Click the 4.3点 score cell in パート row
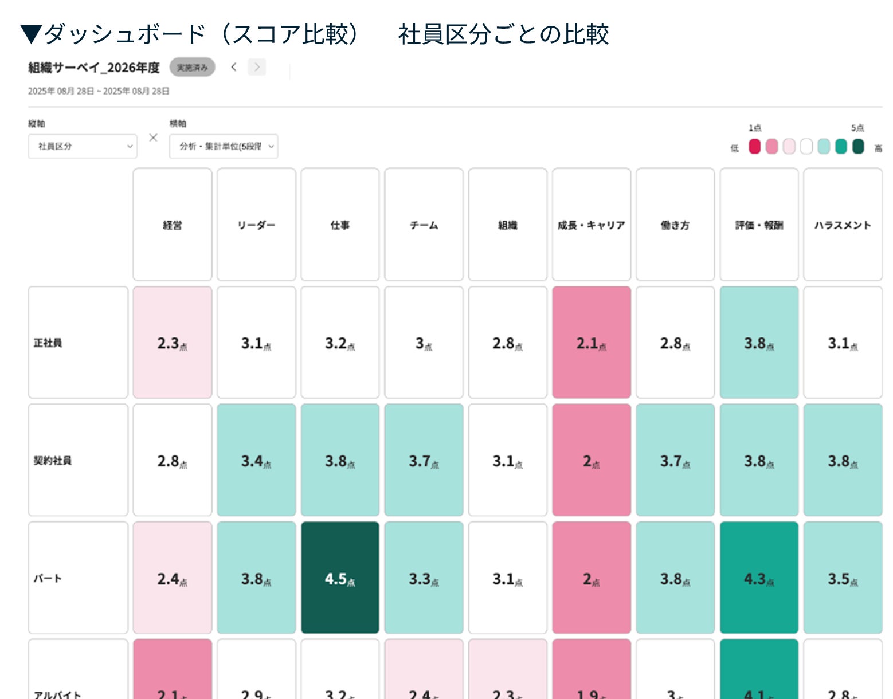Screen dimensions: 893x699 759,578
